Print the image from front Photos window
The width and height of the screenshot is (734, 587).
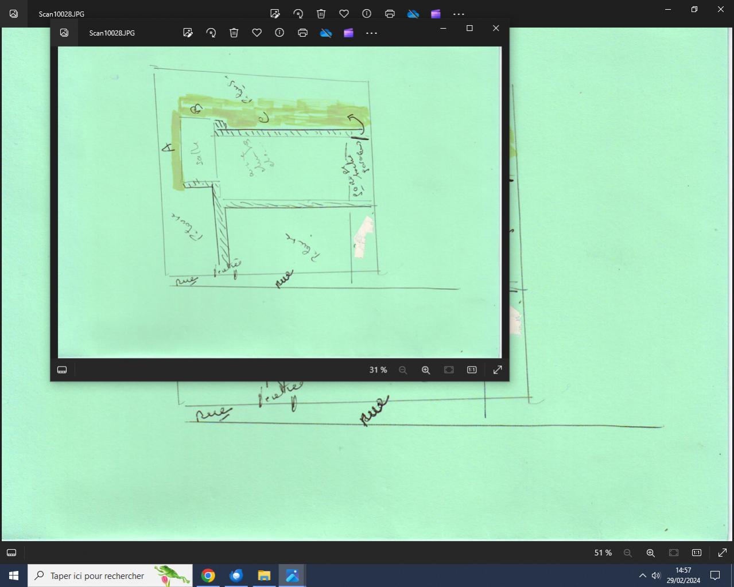click(303, 33)
